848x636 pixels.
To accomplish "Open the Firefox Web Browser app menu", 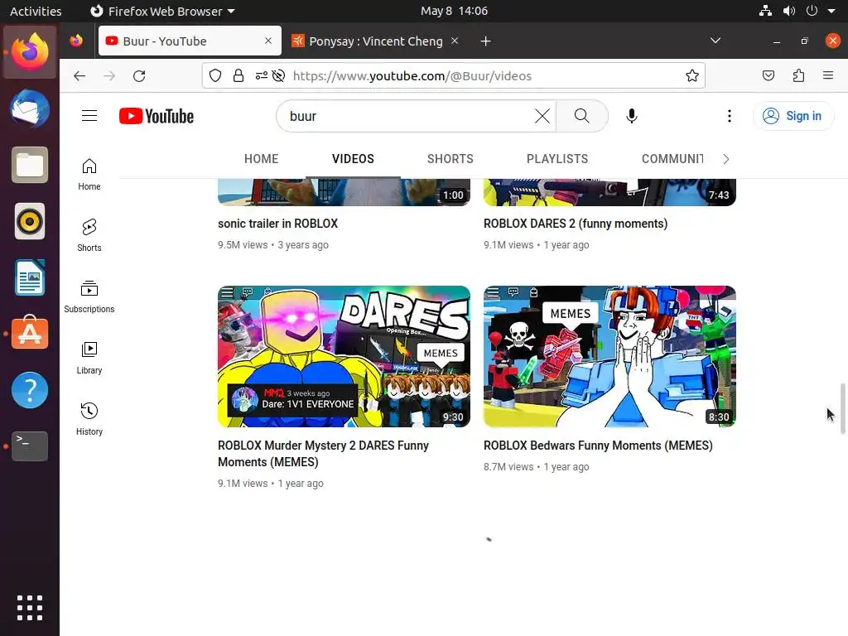I will click(x=162, y=11).
